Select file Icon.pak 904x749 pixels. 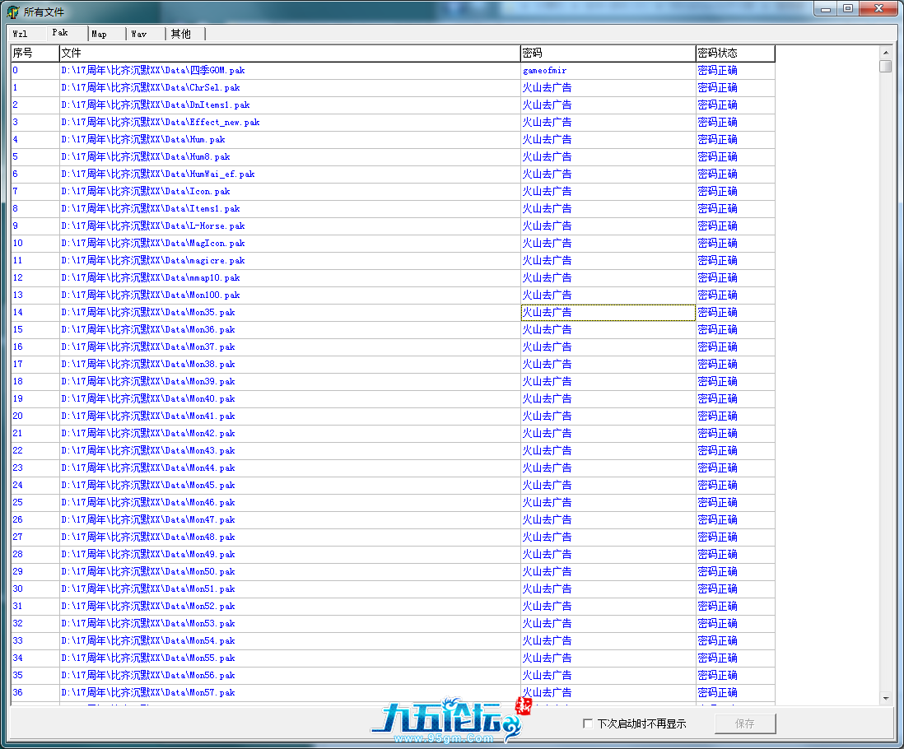[x=290, y=191]
